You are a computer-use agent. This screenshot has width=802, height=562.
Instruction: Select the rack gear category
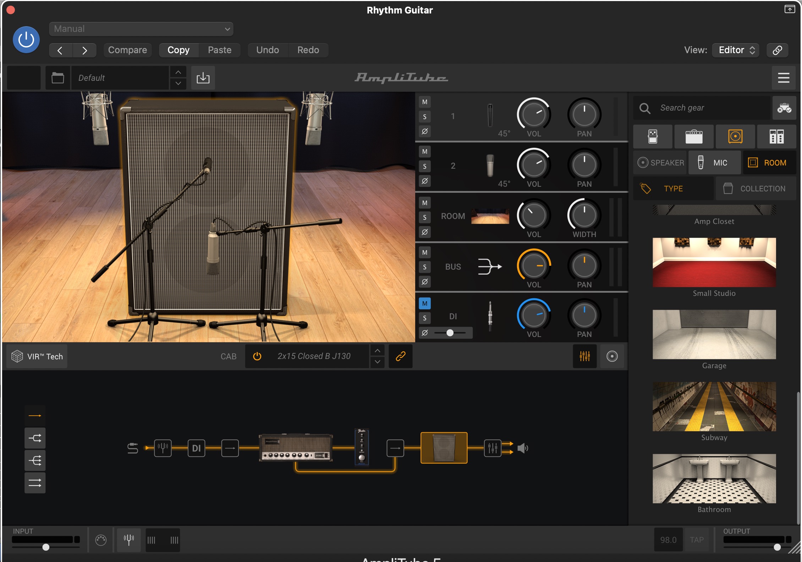point(776,137)
